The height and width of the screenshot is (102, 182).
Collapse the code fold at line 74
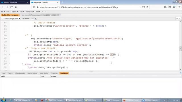point(9,54)
